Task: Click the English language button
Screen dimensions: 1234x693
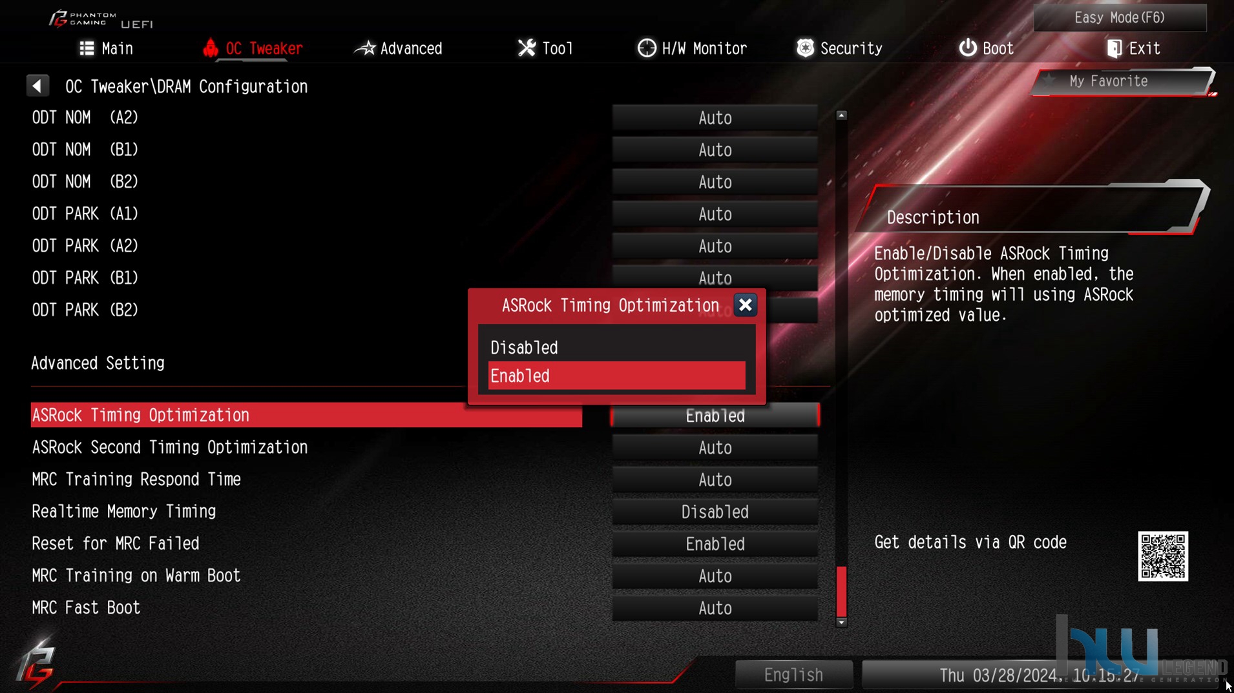Action: pyautogui.click(x=793, y=675)
